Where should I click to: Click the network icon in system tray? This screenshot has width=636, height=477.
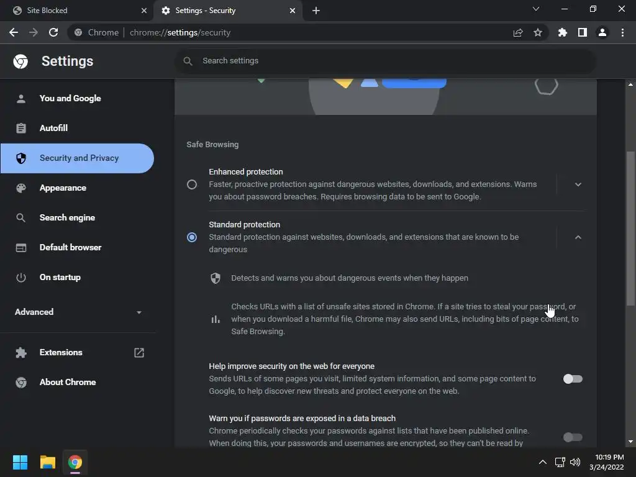(x=560, y=462)
